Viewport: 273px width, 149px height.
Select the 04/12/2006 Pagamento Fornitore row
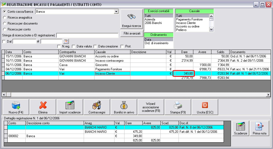(136, 69)
